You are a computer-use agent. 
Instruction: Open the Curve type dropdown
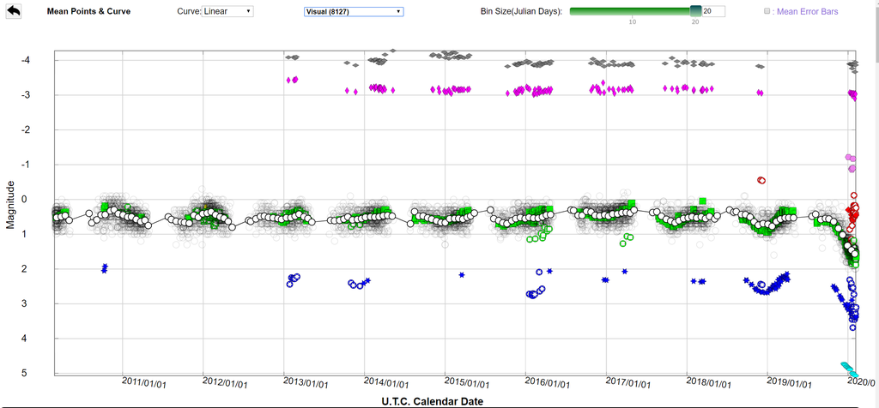[x=227, y=11]
